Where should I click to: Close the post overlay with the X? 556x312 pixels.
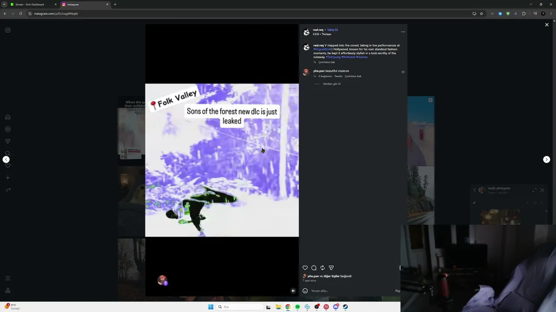547,25
